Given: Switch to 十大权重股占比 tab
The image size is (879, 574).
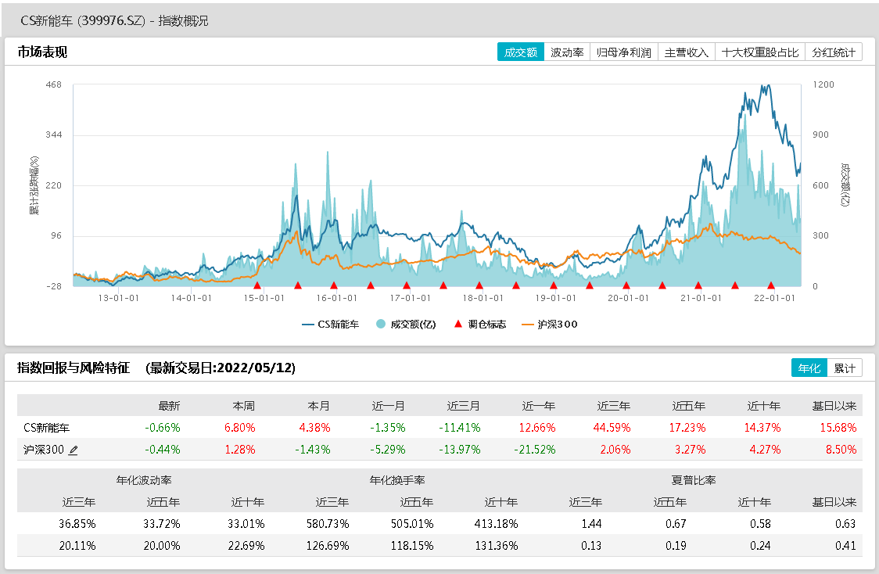Looking at the screenshot, I should click(760, 52).
